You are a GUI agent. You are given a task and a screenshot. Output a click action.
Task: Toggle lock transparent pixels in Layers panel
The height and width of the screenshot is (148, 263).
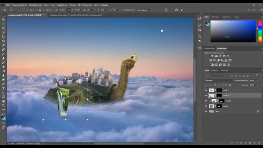tap(215, 85)
